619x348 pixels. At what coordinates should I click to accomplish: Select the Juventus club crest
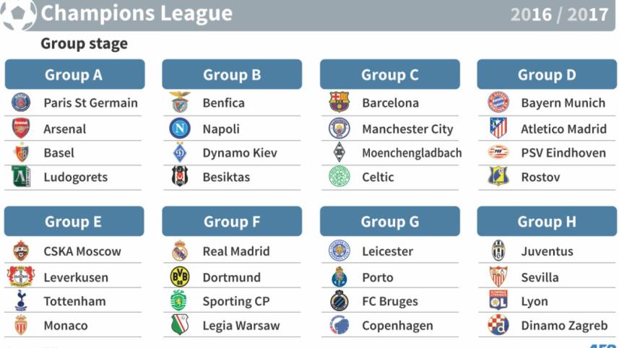(x=498, y=251)
